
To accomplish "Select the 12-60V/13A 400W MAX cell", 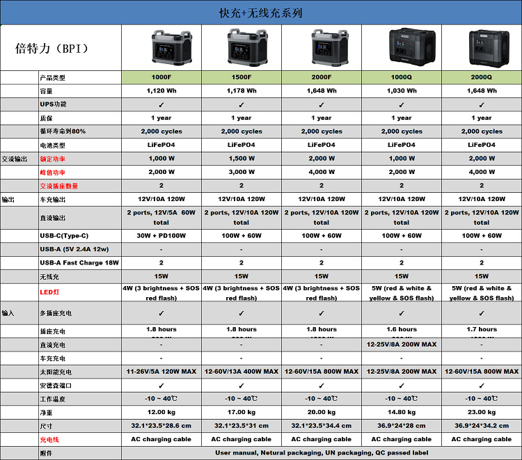I will (x=242, y=372).
